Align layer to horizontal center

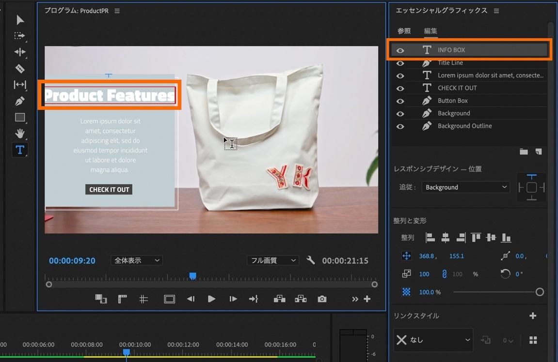click(x=445, y=237)
